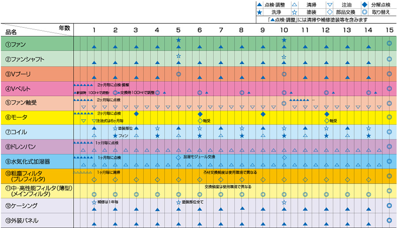
Task: Click the 注油式は6ヶ月毎 note
Action: click(x=110, y=121)
